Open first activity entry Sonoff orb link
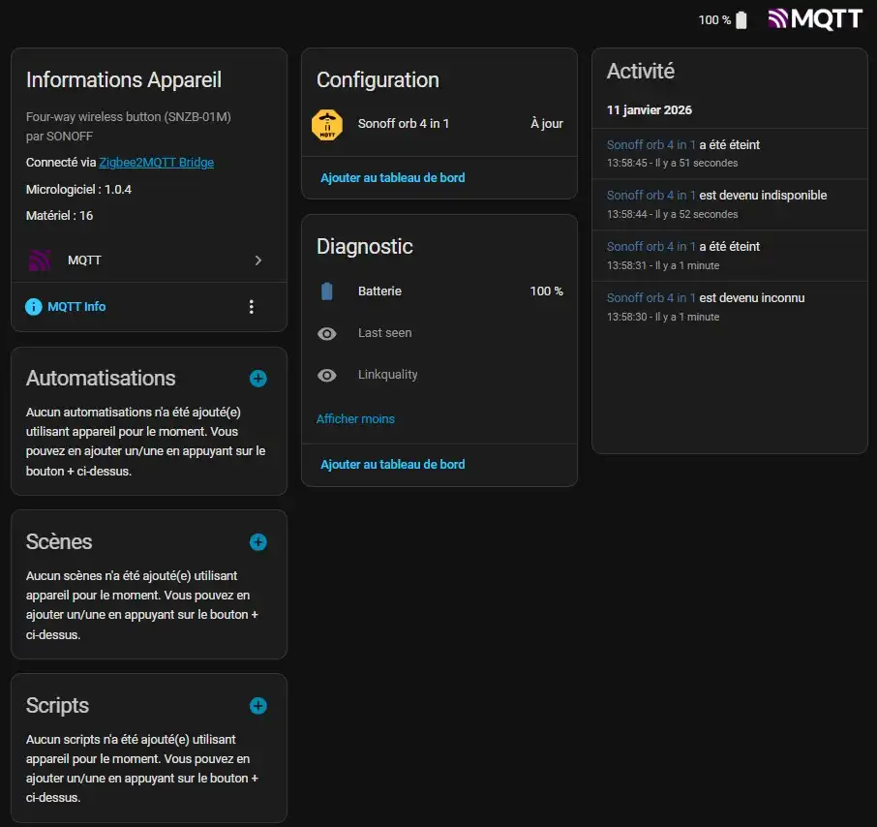Screen dimensions: 877x827 650,145
